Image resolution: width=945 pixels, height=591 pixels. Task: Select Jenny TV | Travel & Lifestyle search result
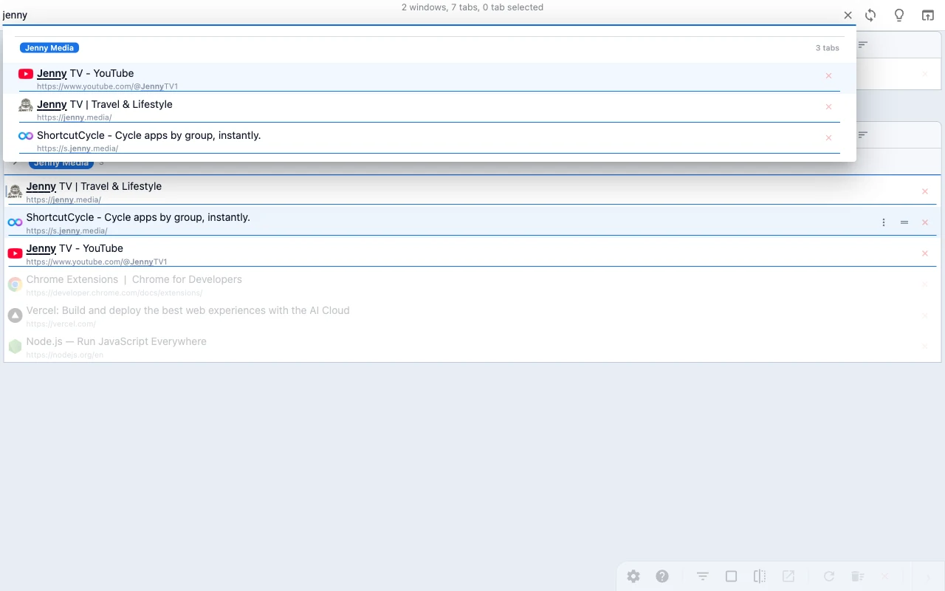(105, 105)
